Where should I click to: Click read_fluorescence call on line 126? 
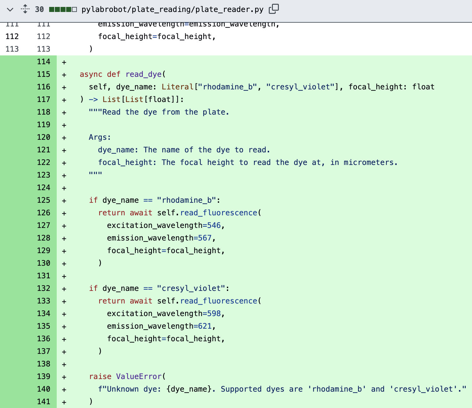219,213
